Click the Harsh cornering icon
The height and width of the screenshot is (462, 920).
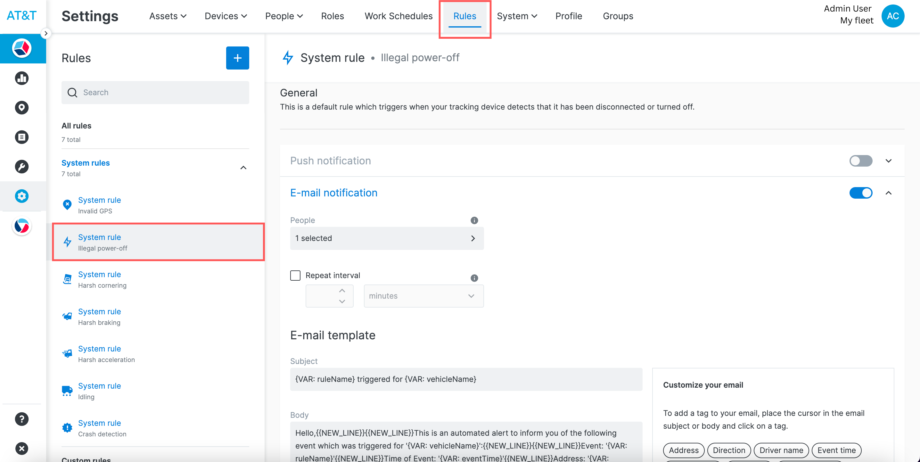point(67,279)
